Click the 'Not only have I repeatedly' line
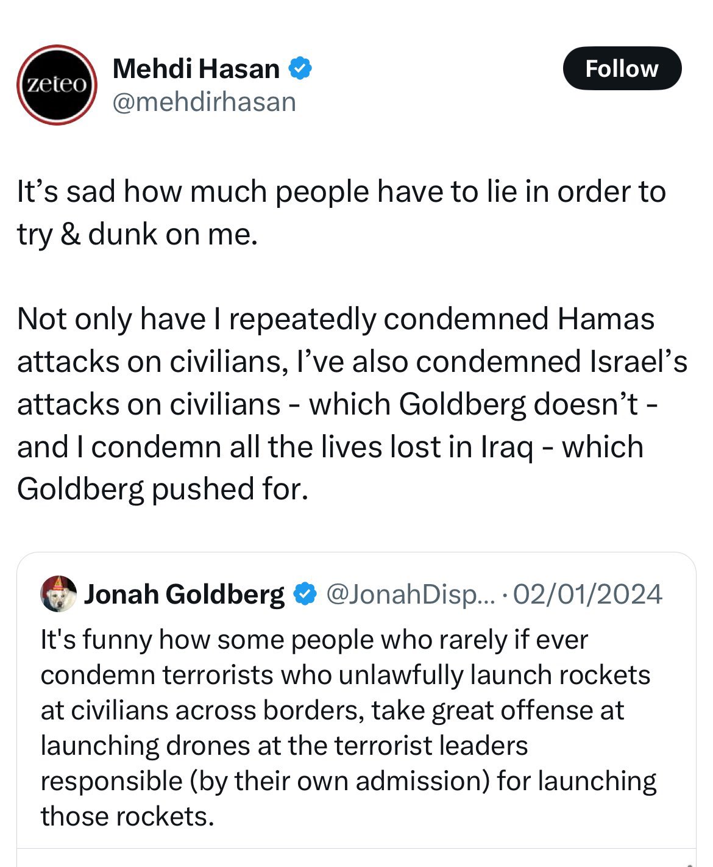This screenshot has width=713, height=867. pyautogui.click(x=335, y=319)
